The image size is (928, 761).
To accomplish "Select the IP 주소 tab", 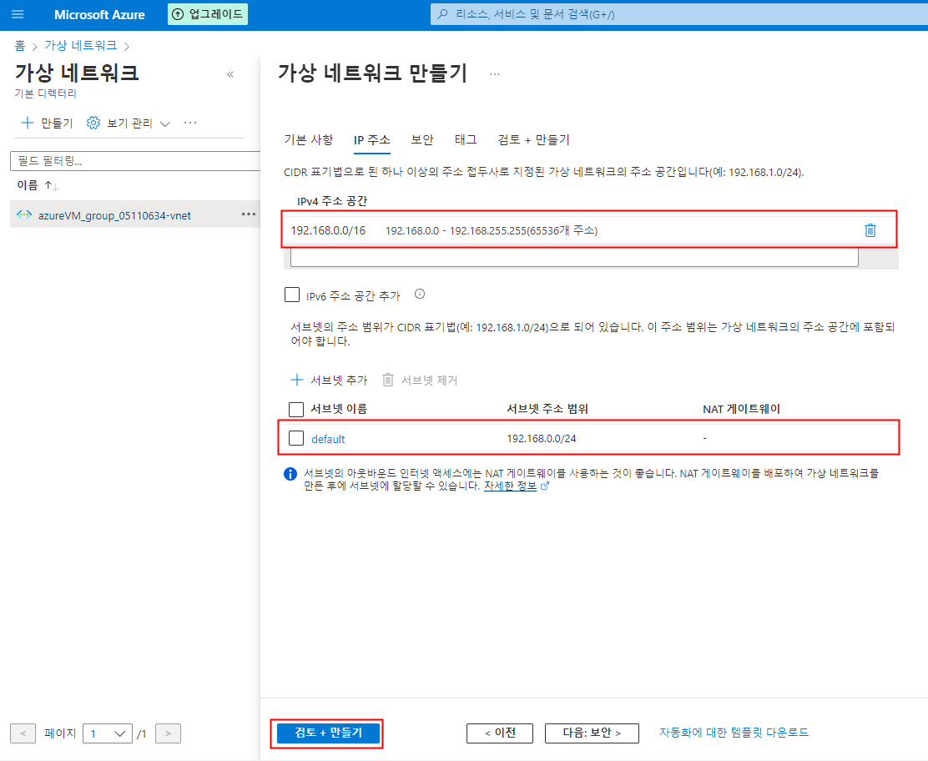I will click(x=371, y=139).
